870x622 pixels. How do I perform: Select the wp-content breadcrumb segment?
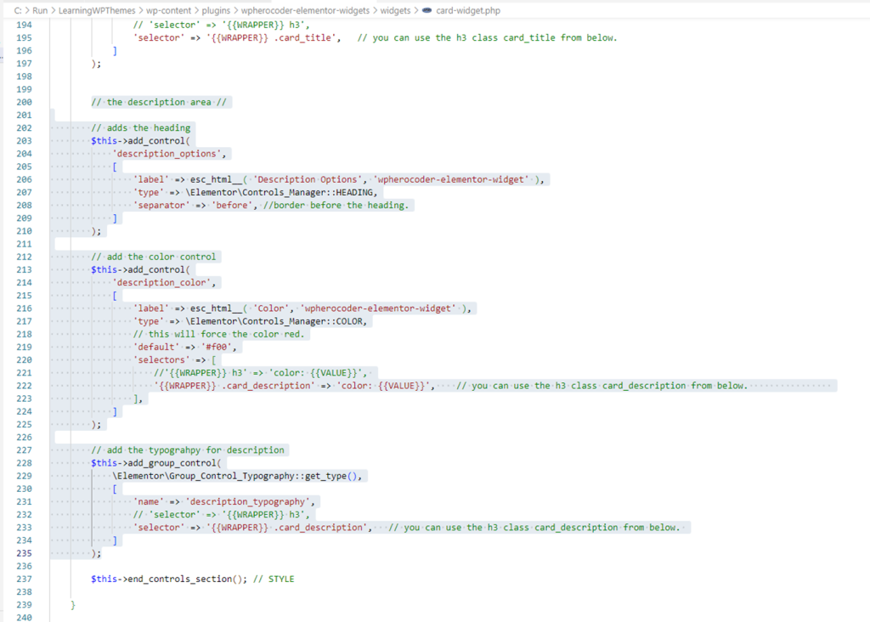point(167,10)
